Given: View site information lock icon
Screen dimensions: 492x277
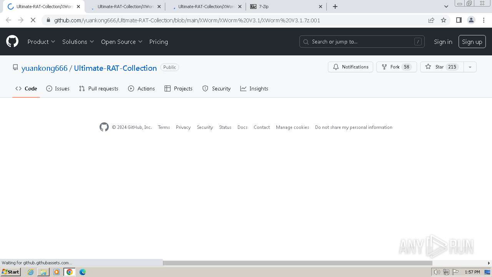Looking at the screenshot, I should (x=48, y=20).
